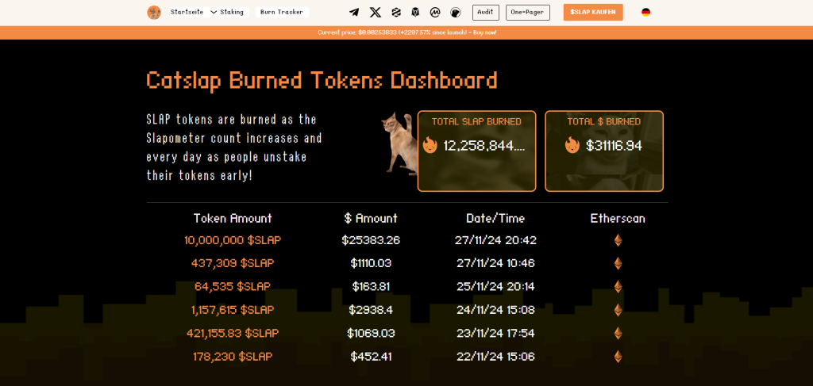Select the German flag language icon
Viewport: 813px width, 386px height.
[x=645, y=13]
